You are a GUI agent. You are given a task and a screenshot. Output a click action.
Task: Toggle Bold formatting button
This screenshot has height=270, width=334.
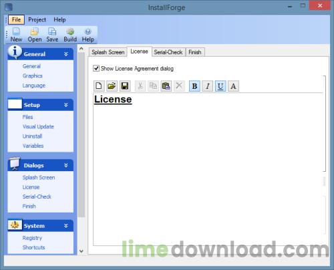tap(194, 86)
